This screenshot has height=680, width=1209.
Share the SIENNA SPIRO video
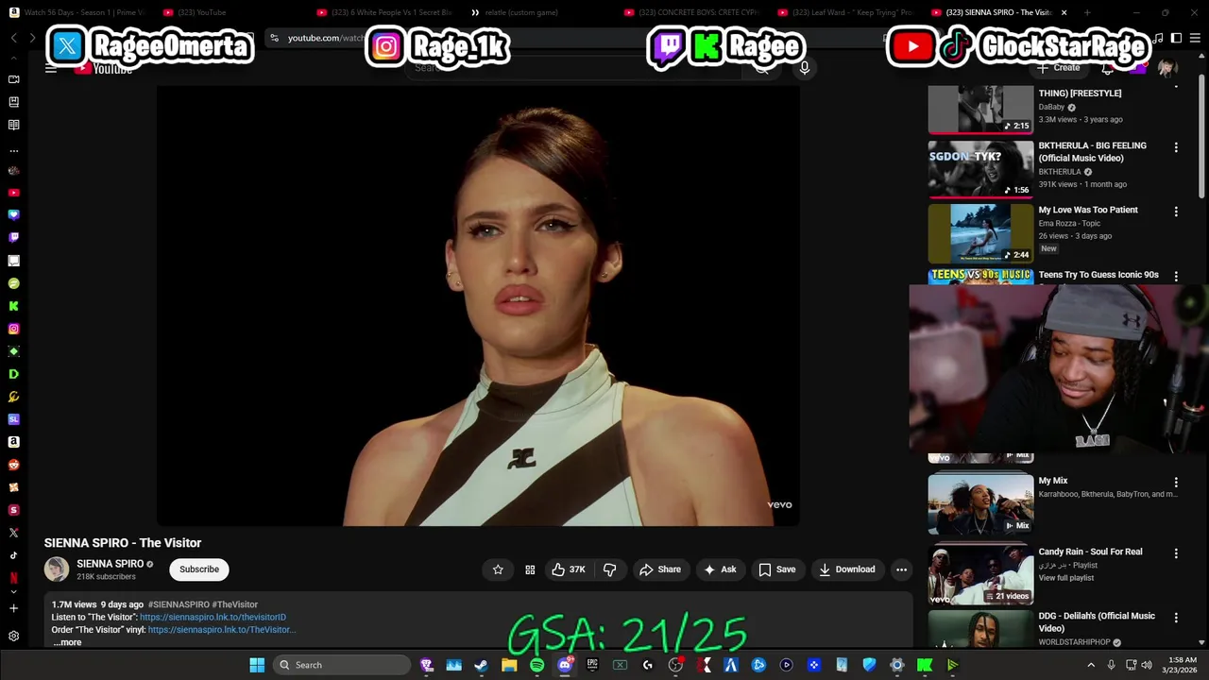click(x=660, y=569)
